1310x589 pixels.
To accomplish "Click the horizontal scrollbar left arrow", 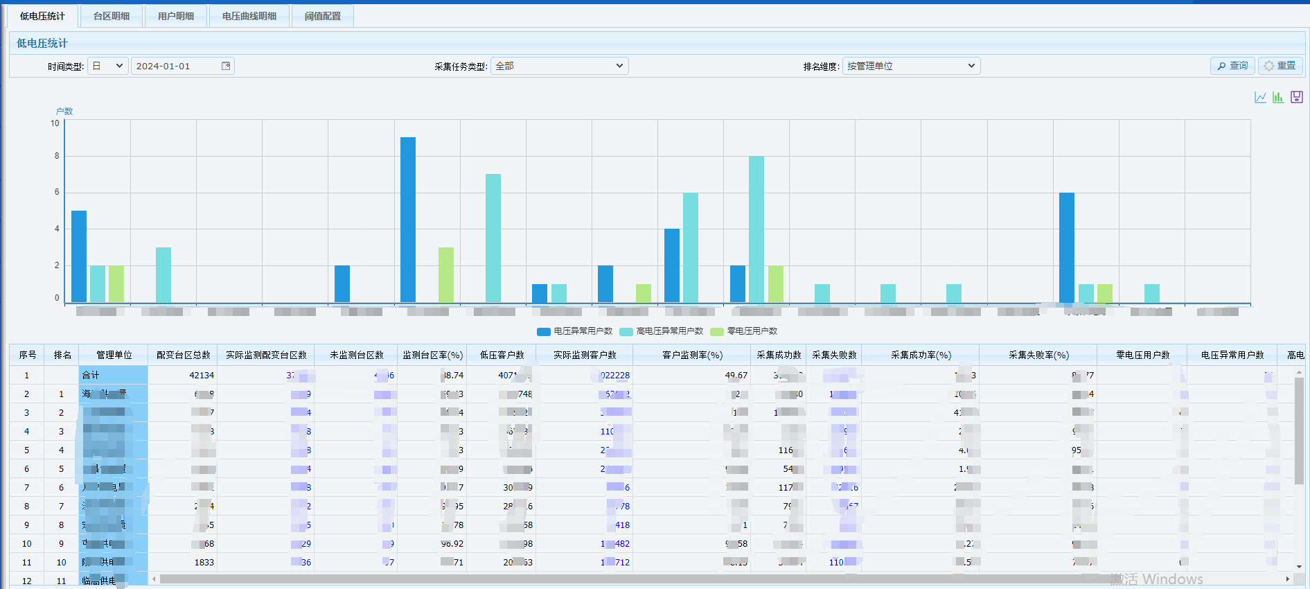I will [x=154, y=579].
